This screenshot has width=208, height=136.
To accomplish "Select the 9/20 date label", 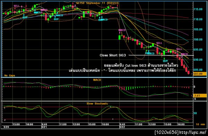I will (6, 127).
